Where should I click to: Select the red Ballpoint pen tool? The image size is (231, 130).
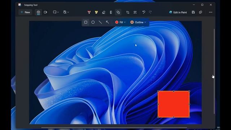tap(89, 12)
